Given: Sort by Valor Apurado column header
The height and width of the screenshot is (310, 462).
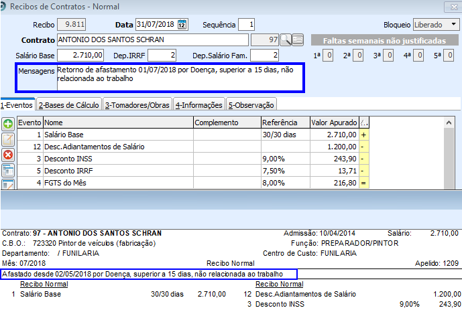Looking at the screenshot, I should (335, 123).
